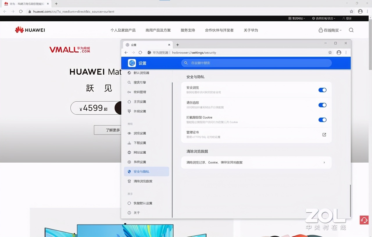Viewport: 372px width, 237px height.
Task: Click the login link in black top bar
Action: tap(347, 18)
